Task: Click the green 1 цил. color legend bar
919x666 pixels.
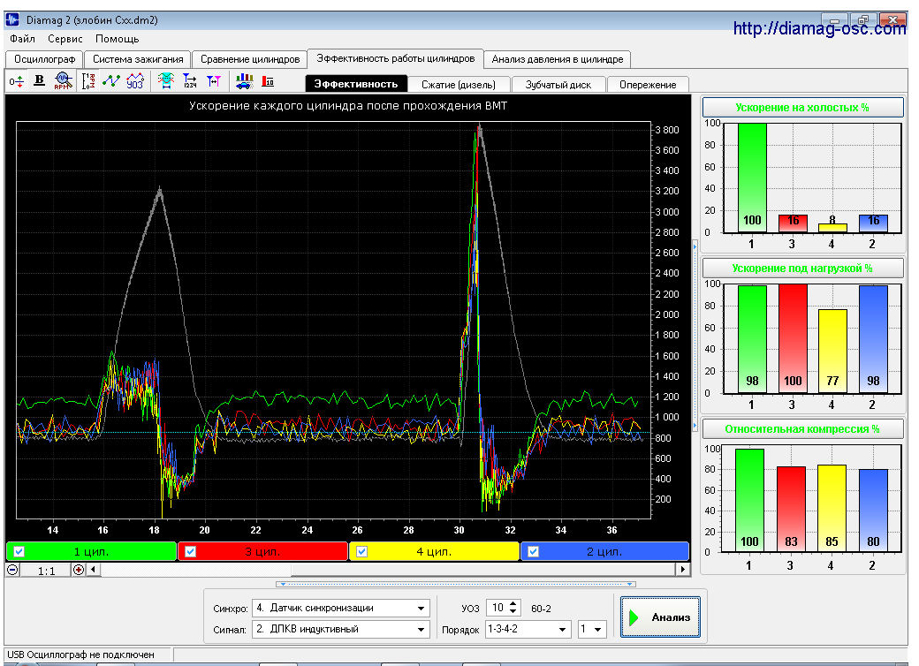Action: point(91,551)
